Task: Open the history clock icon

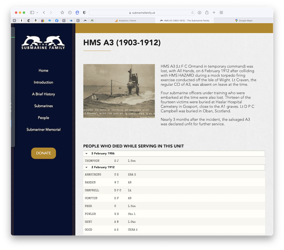Action: [x=70, y=12]
